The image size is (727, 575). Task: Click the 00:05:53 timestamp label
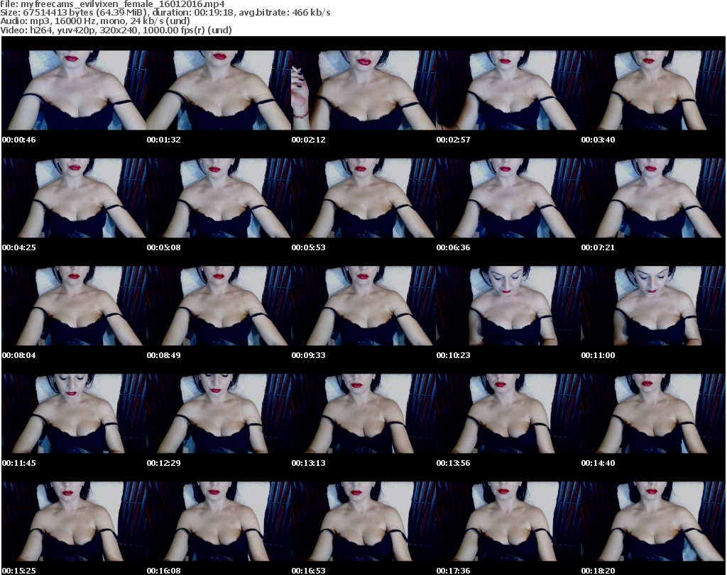click(308, 247)
